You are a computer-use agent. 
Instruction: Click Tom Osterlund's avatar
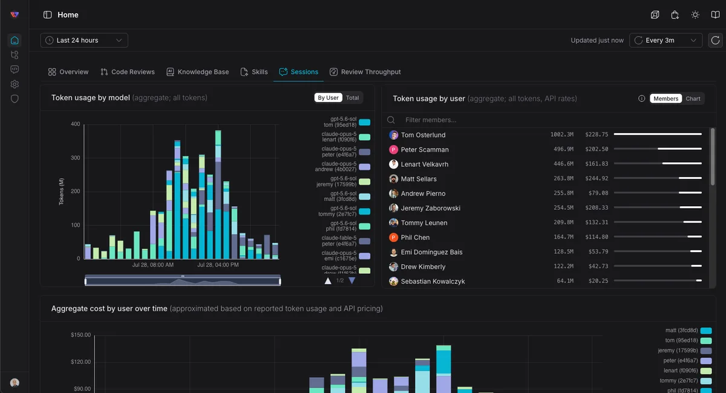pos(393,135)
